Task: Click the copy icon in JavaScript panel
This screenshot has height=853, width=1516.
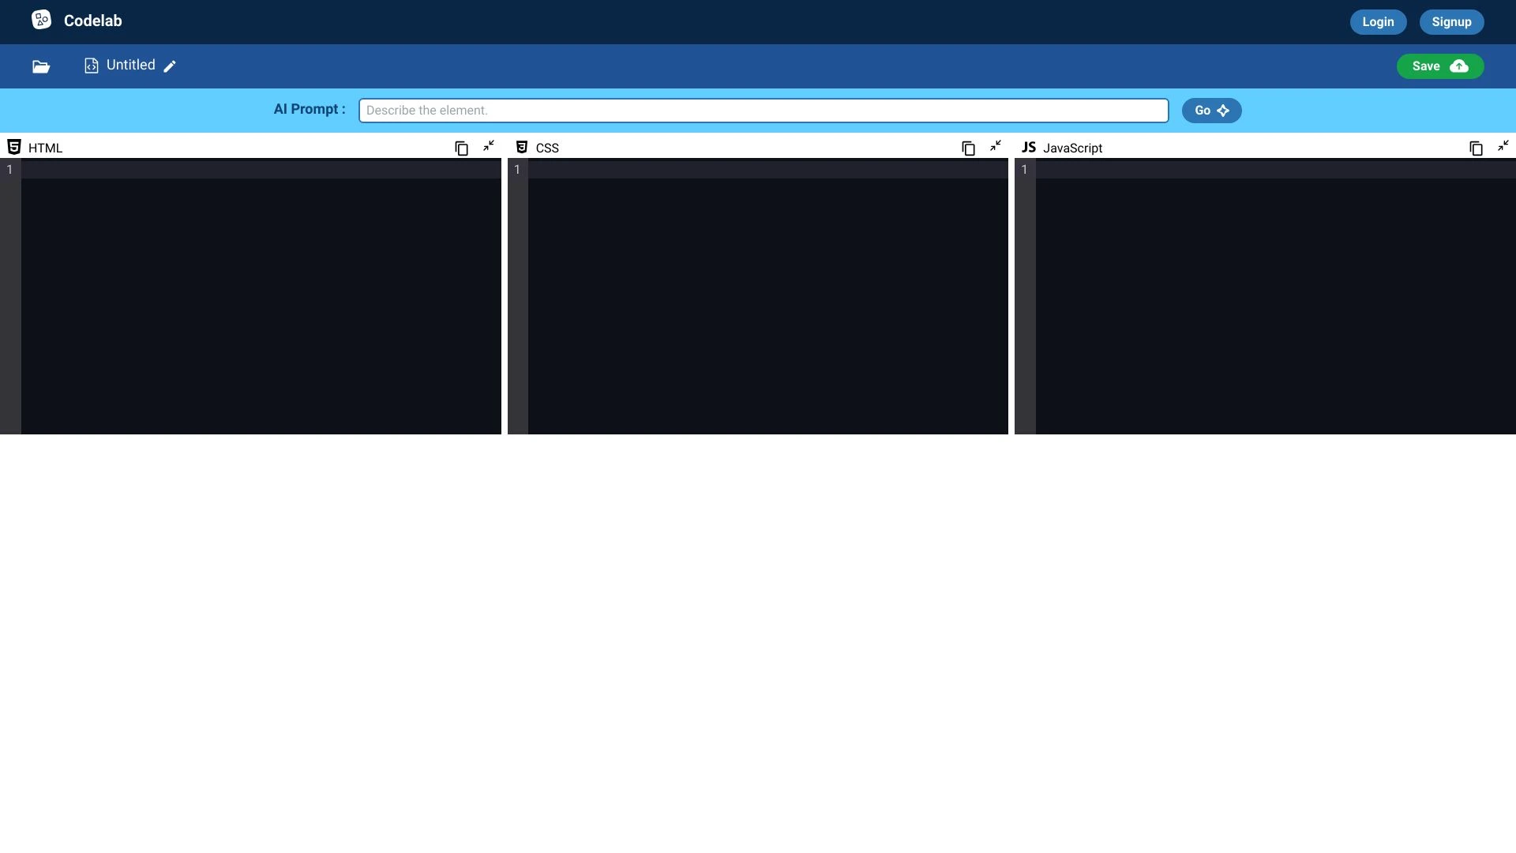Action: coord(1477,147)
